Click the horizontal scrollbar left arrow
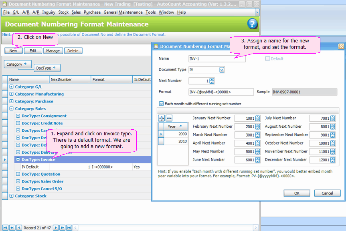 (75, 227)
